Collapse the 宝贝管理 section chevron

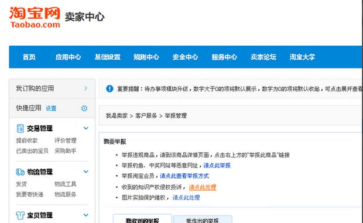(86, 215)
